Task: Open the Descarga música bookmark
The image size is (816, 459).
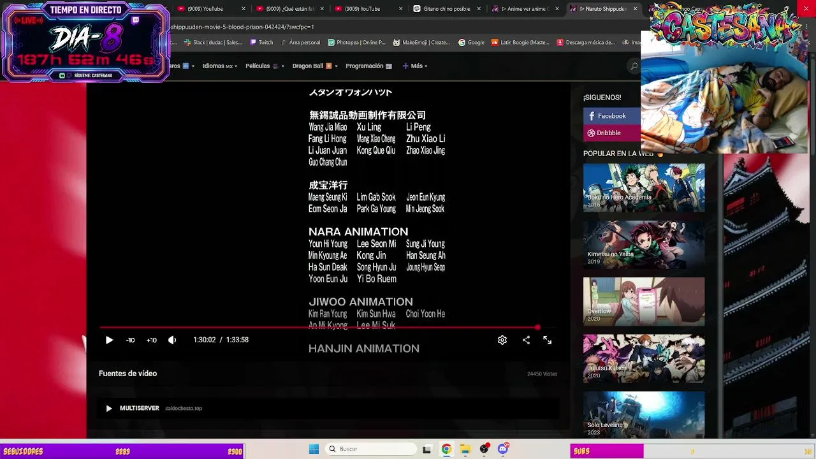Action: pyautogui.click(x=586, y=43)
